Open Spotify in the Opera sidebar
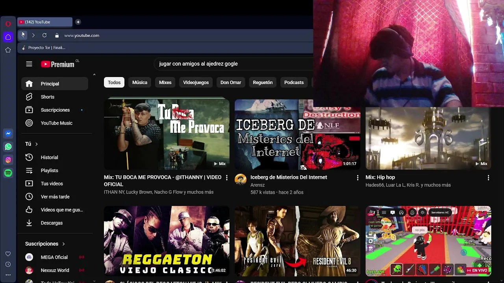 [x=8, y=173]
